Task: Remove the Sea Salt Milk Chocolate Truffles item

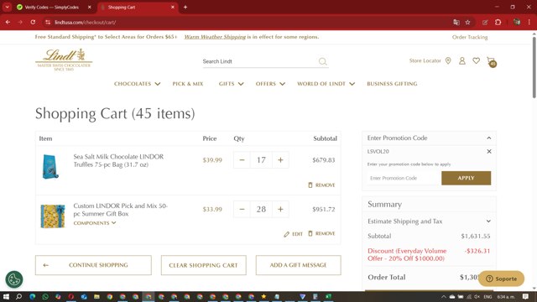Action: (x=321, y=185)
